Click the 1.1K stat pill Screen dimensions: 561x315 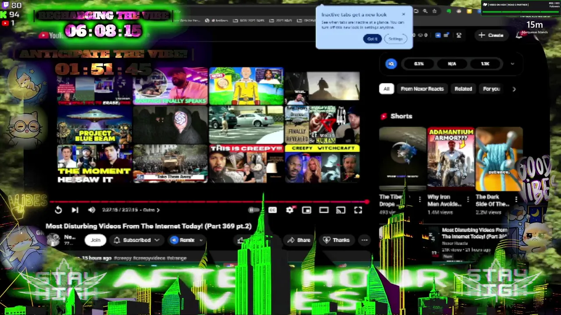click(x=485, y=64)
